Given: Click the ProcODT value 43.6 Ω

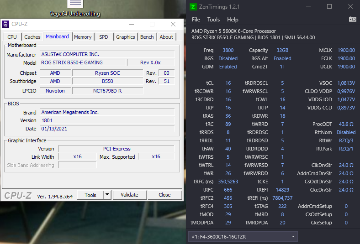Looking at the screenshot, I should (x=346, y=124).
